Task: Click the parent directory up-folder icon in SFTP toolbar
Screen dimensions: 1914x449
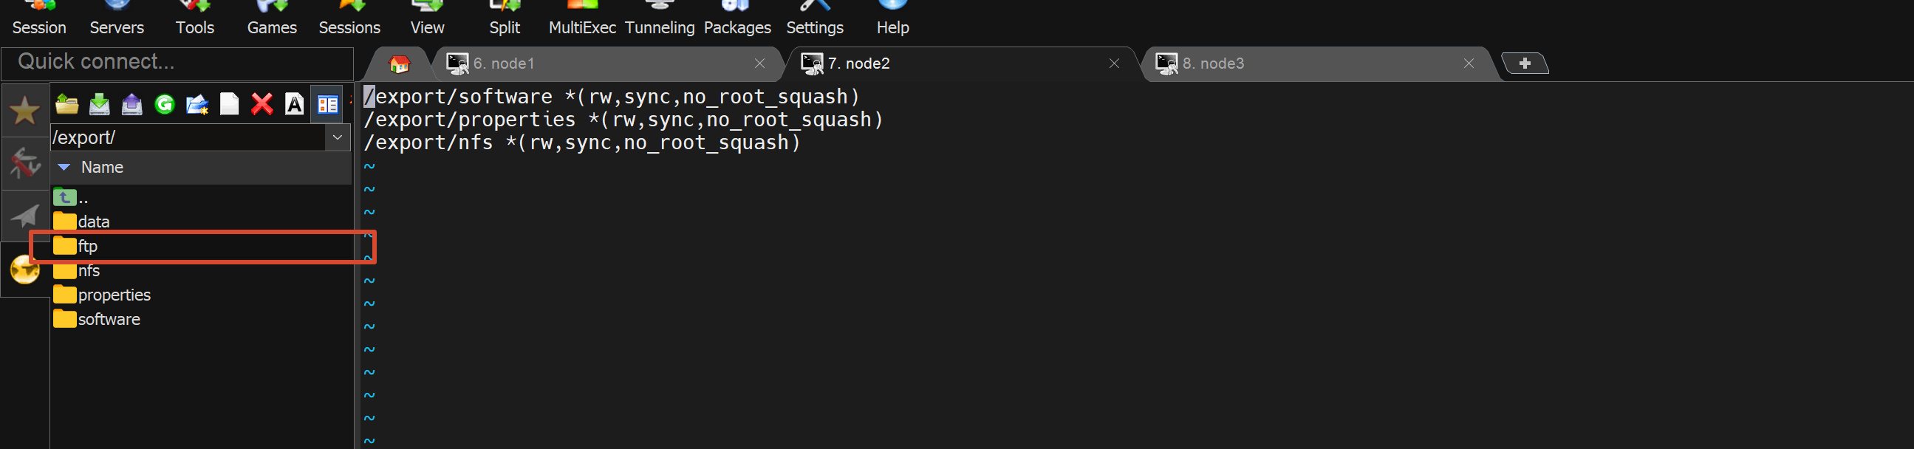Action: point(67,104)
